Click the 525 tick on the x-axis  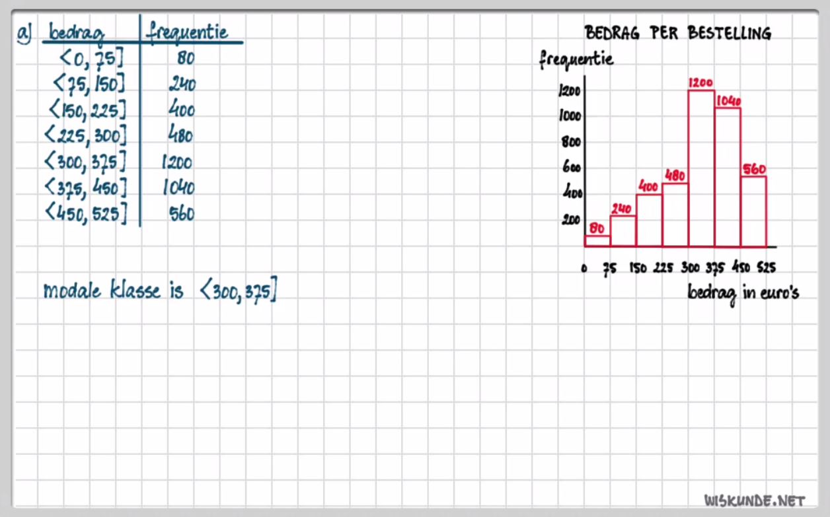766,268
